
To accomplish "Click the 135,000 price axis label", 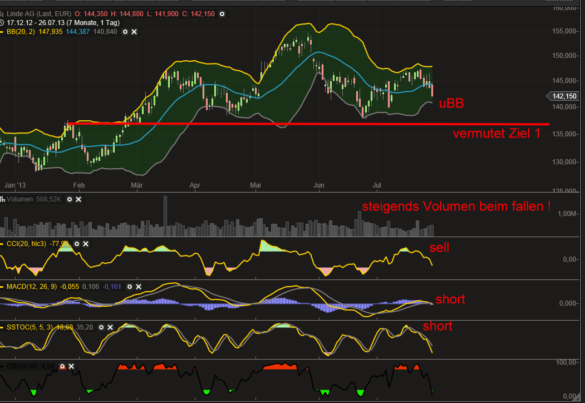I will 564,134.
